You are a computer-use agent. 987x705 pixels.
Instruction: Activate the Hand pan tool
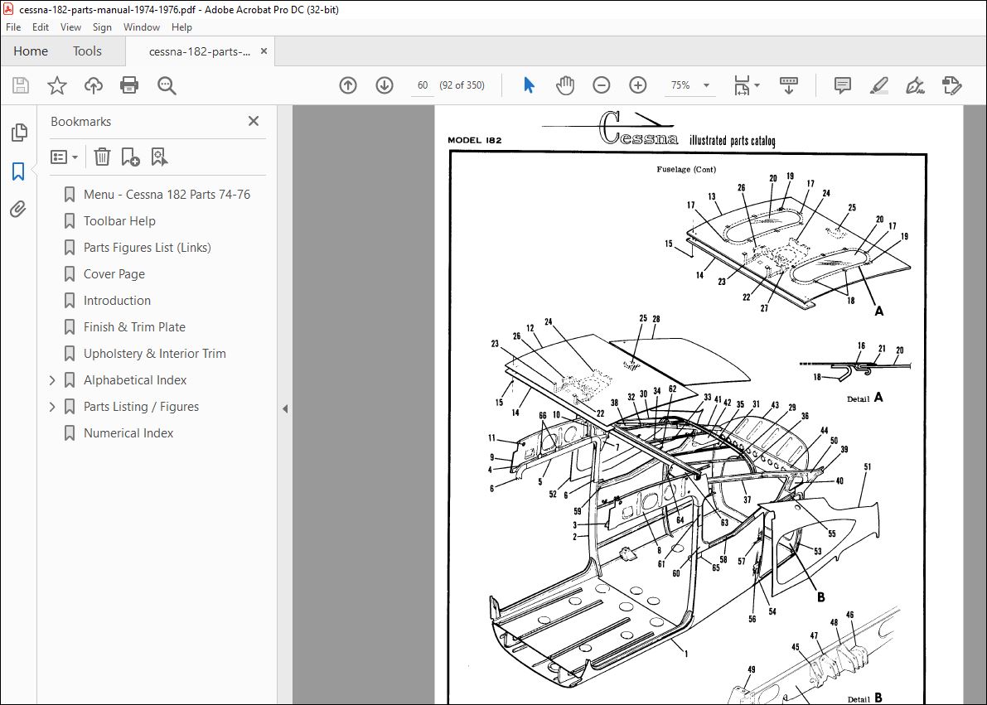click(x=564, y=85)
